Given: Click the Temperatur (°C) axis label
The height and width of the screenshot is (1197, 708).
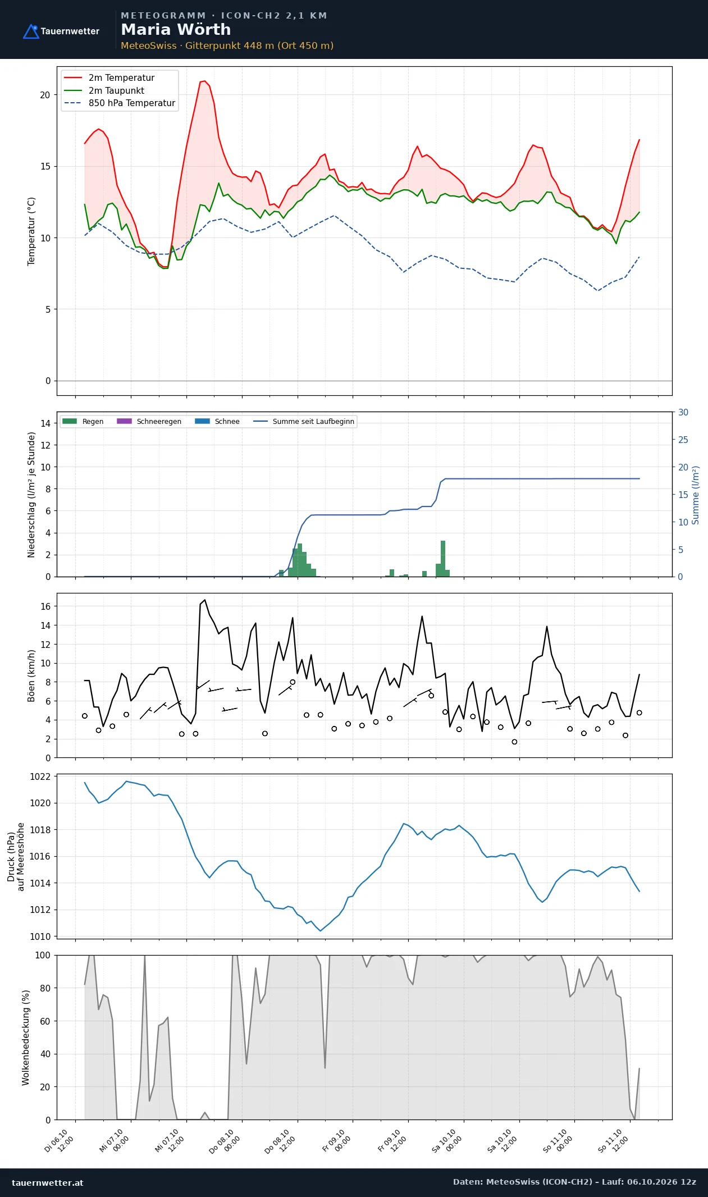Looking at the screenshot, I should (31, 231).
